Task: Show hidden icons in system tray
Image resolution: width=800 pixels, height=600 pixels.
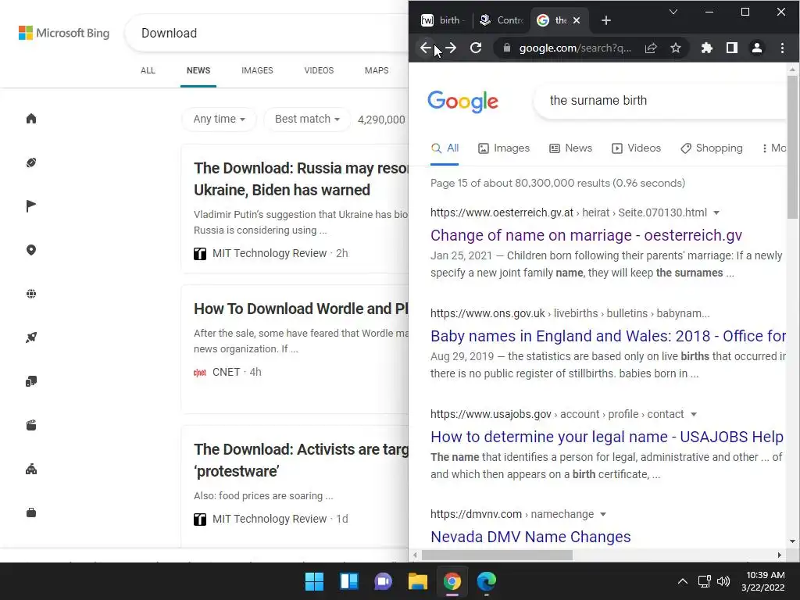Action: [682, 581]
